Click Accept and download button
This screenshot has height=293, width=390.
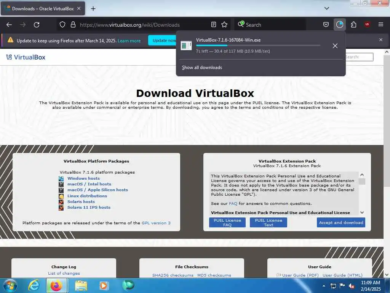pos(341,222)
